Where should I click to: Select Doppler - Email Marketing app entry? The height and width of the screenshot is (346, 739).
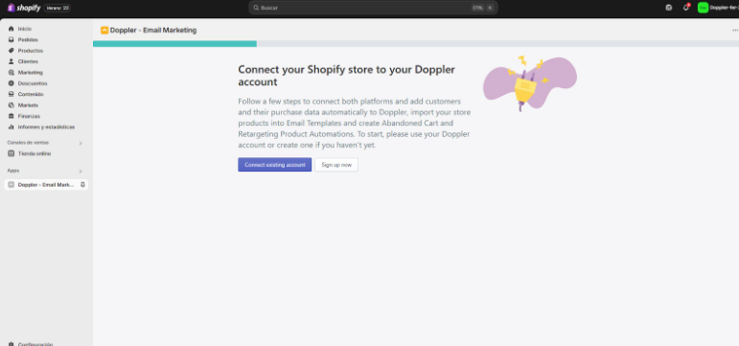click(46, 185)
